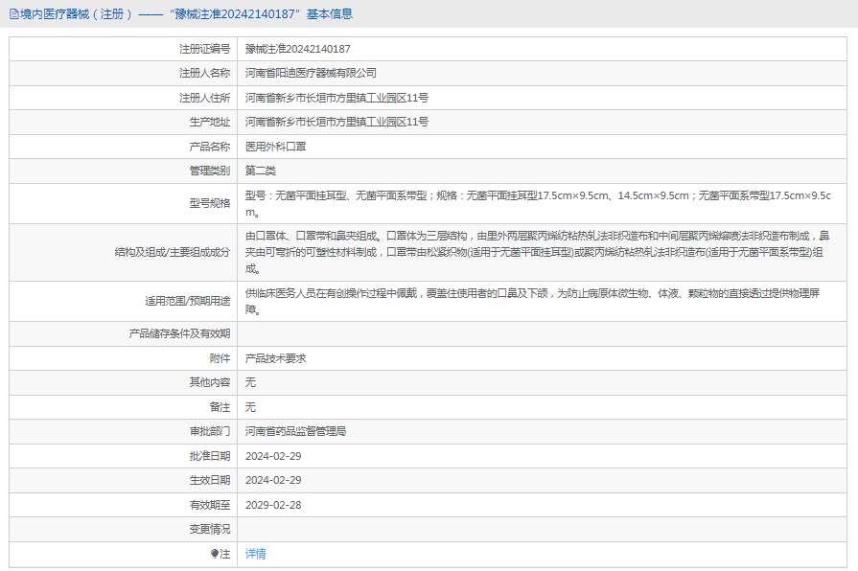This screenshot has height=571, width=858.
Task: Click the 2029-02-28 expiry date value
Action: 273,505
